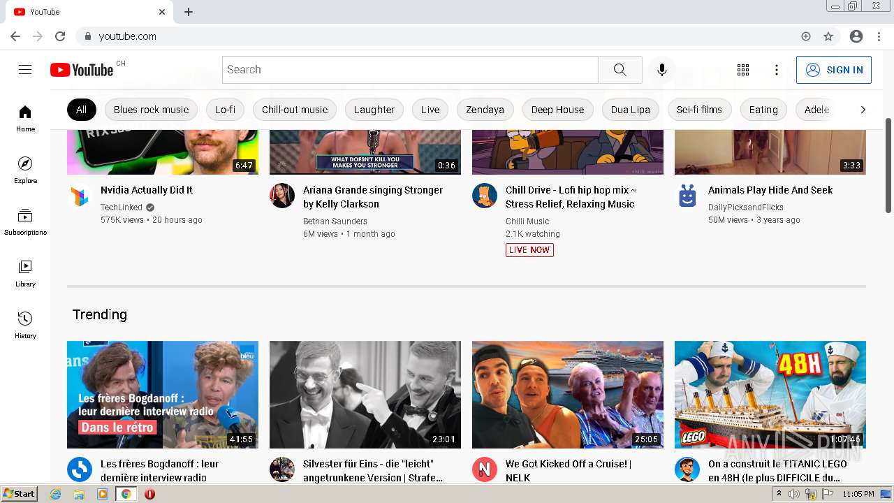Click browser back arrow

(15, 36)
